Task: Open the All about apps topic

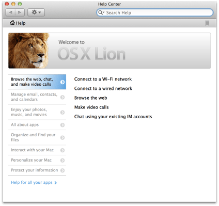Action: 37,125
